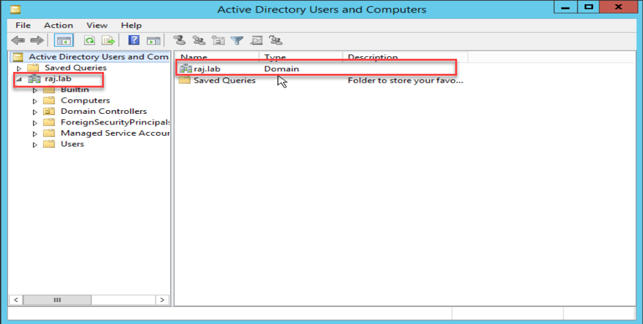Viewport: 643px width, 324px height.
Task: Select the Computers container
Action: coord(85,100)
